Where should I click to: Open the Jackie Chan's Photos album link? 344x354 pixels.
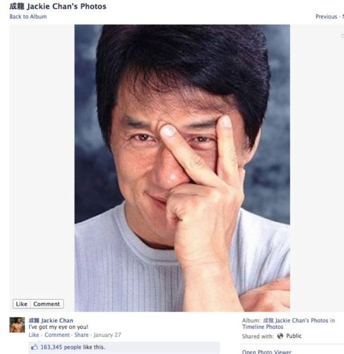[x=299, y=320]
